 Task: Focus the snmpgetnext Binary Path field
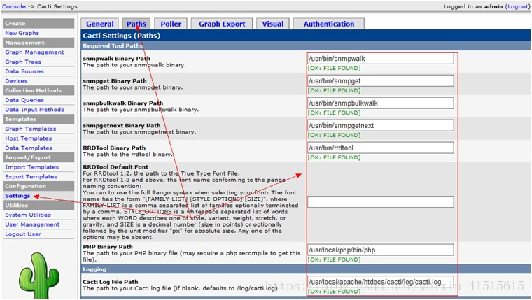tap(380, 125)
